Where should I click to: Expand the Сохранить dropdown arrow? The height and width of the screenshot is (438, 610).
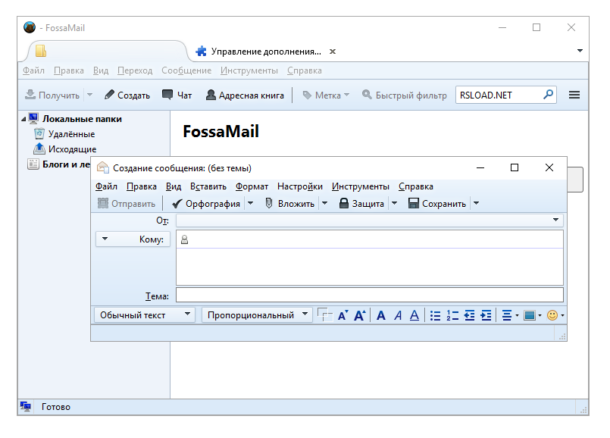click(476, 203)
